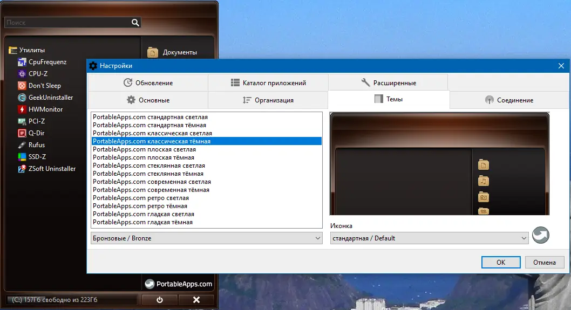Image resolution: width=571 pixels, height=310 pixels.
Task: Click the Утилиты folder icon
Action: pos(13,50)
